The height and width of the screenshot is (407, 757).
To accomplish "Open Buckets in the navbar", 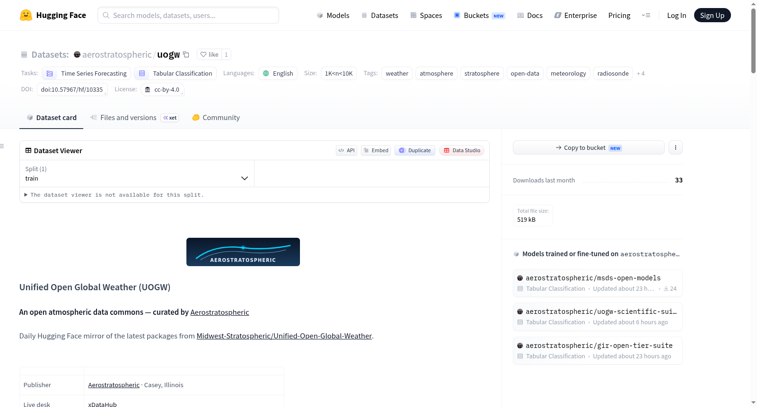I will pos(479,15).
